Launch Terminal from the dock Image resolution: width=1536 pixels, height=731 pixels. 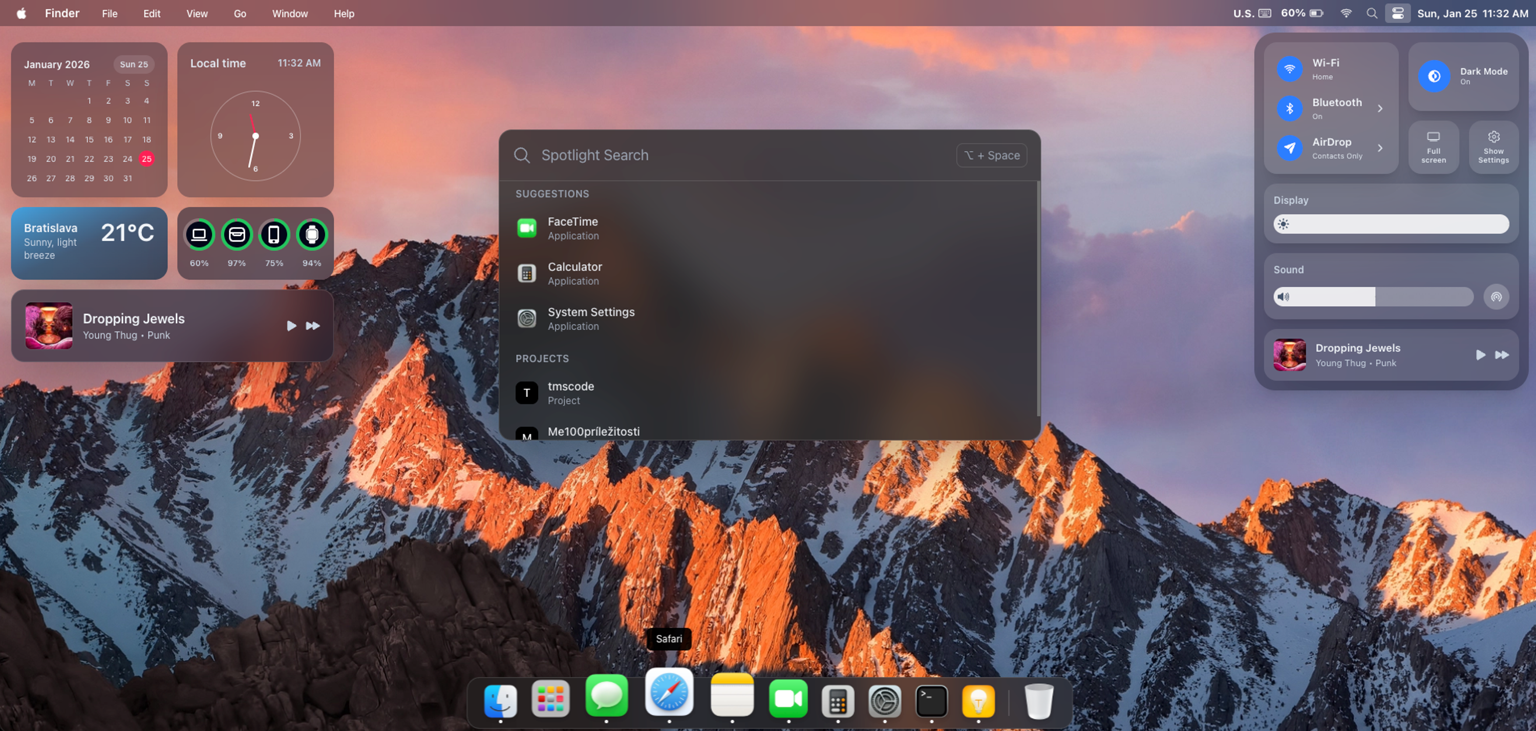point(931,701)
